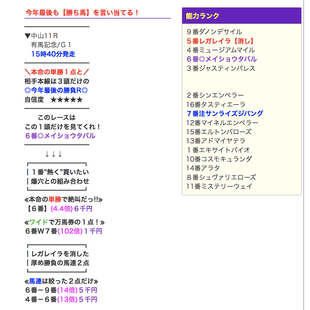Screen dimensions: 310x310
Task: Click the blue ◎今年最後の勝負R◎ text
Action: [56, 90]
